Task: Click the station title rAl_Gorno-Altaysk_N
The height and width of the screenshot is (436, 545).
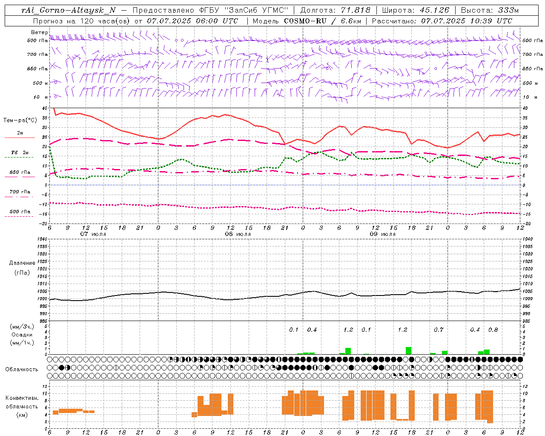Action: point(68,10)
